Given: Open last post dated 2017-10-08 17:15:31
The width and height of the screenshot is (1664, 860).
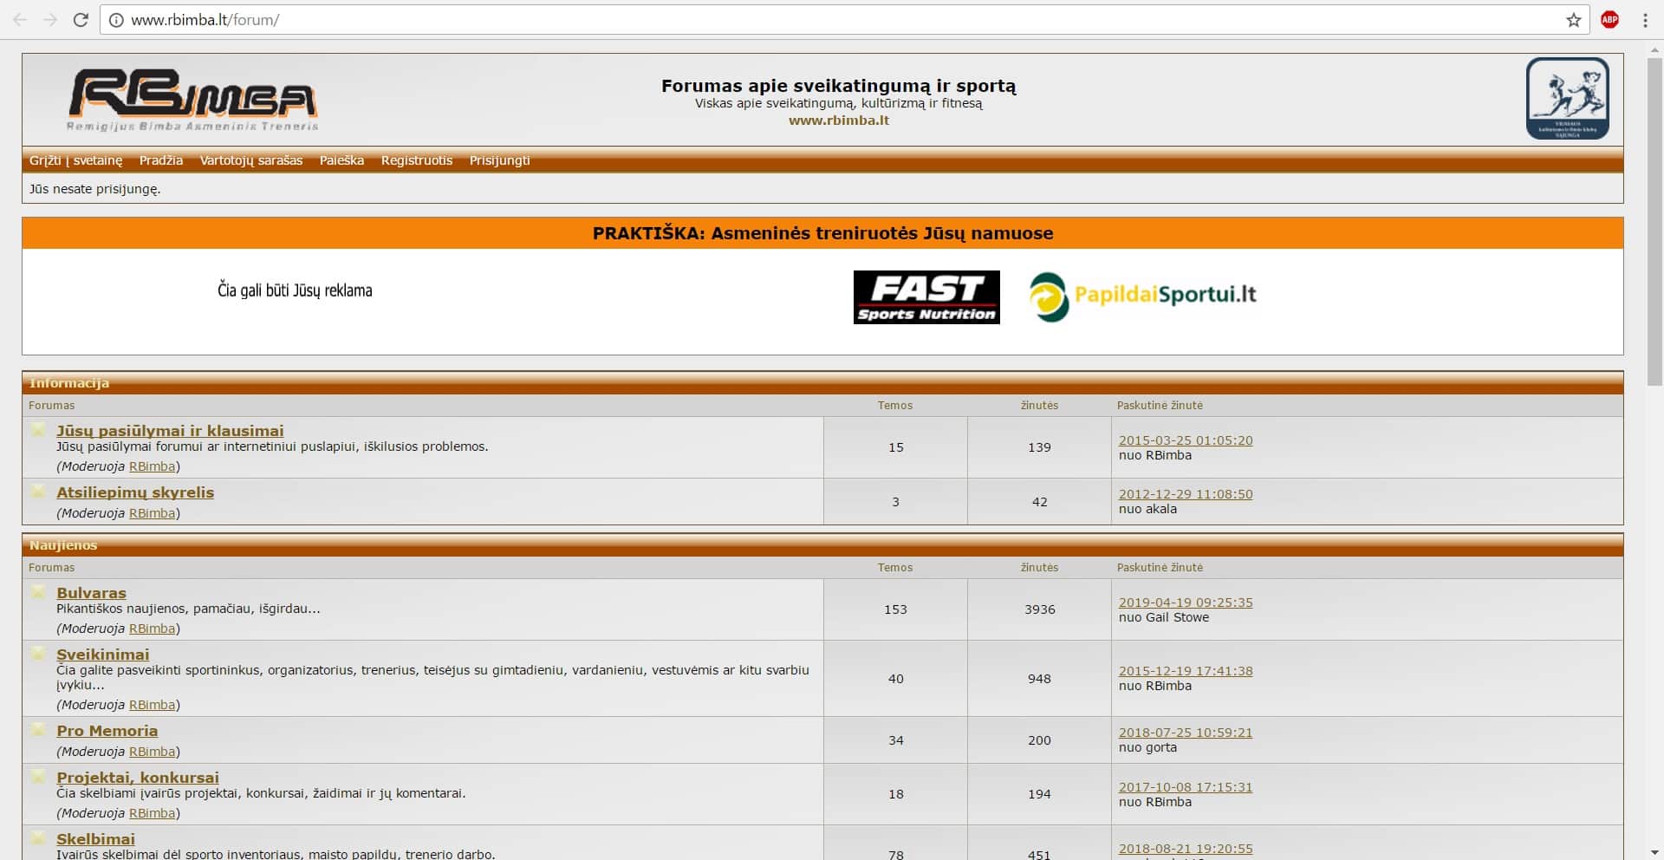Looking at the screenshot, I should 1186,787.
